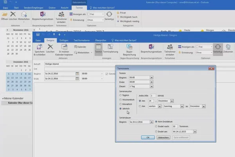Go to next month in mini calendar
This screenshot has width=235, height=157.
click(34, 30)
